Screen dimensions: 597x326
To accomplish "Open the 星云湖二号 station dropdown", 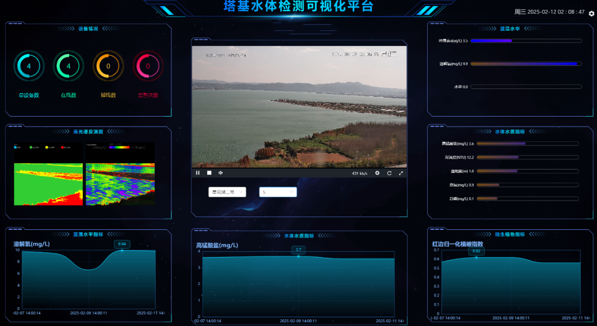I will pyautogui.click(x=227, y=192).
